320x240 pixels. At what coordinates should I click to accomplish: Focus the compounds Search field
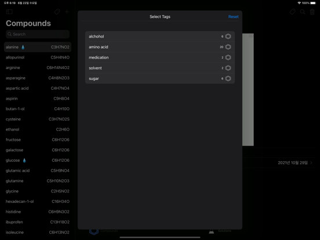click(x=38, y=34)
